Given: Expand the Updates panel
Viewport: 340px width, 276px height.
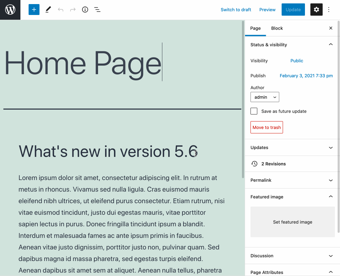Looking at the screenshot, I should click(x=292, y=147).
